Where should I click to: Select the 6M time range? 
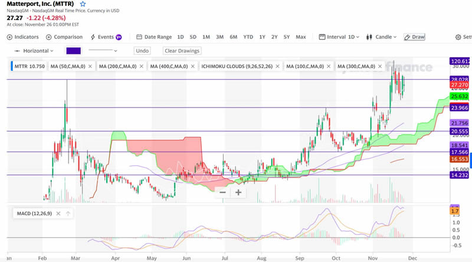(233, 37)
